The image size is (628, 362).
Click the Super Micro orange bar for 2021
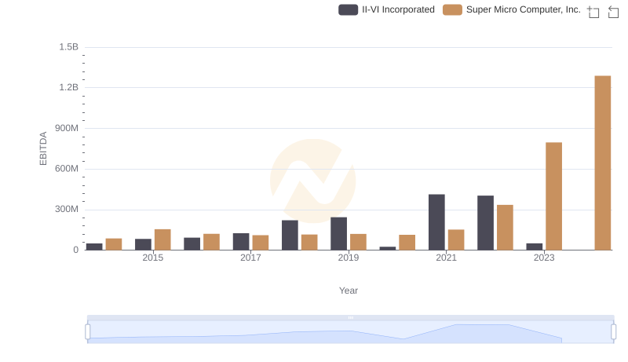[456, 240]
